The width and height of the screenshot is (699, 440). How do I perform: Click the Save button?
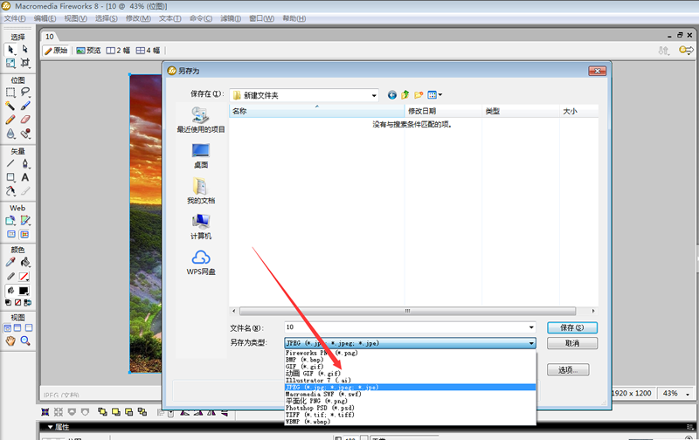[572, 327]
